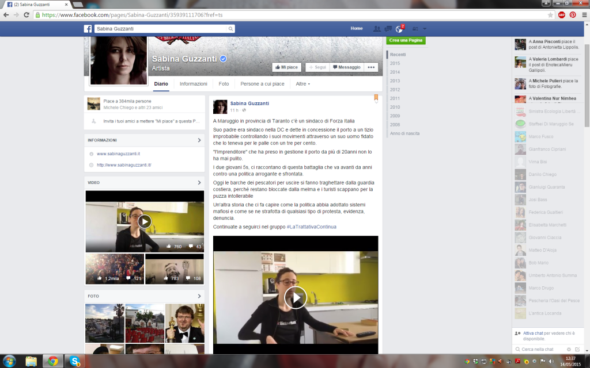Open the account menu dropdown arrow
The width and height of the screenshot is (590, 368).
425,29
